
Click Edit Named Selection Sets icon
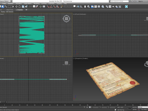(61, 6)
